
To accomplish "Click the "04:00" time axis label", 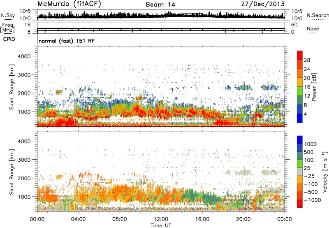I will pos(78,219).
